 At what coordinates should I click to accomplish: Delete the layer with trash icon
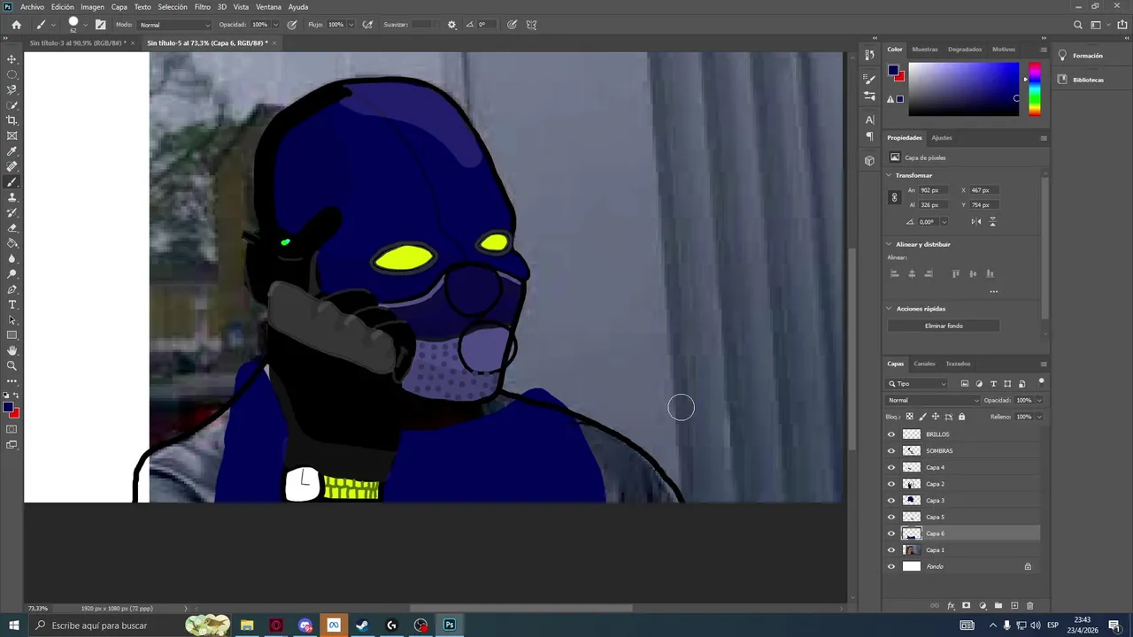[1029, 606]
